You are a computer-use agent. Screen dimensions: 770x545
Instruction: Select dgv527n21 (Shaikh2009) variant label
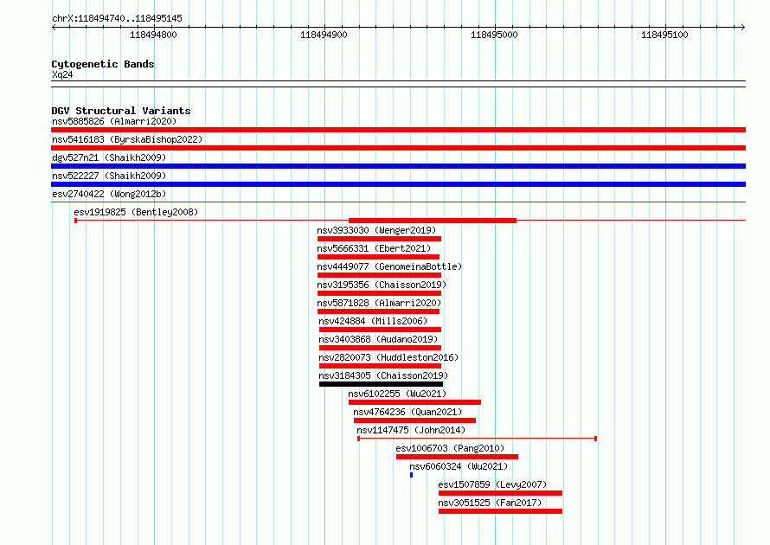tap(109, 157)
